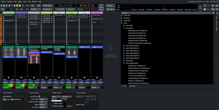Open the samples folder dropdown
Viewport: 219px width, 110px height.
(x=166, y=13)
